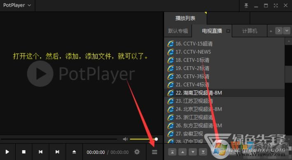Screen dimensions: 292x160
Task: Click the IE icon beside CETV-3标清
Action: 171,77
